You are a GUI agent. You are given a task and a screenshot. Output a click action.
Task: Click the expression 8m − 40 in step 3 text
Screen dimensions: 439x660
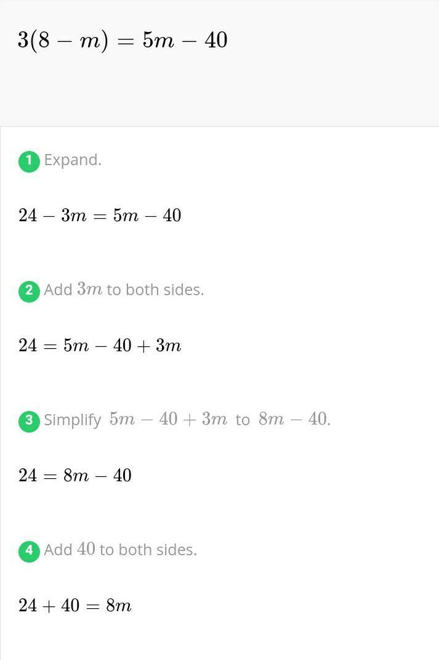tap(293, 420)
